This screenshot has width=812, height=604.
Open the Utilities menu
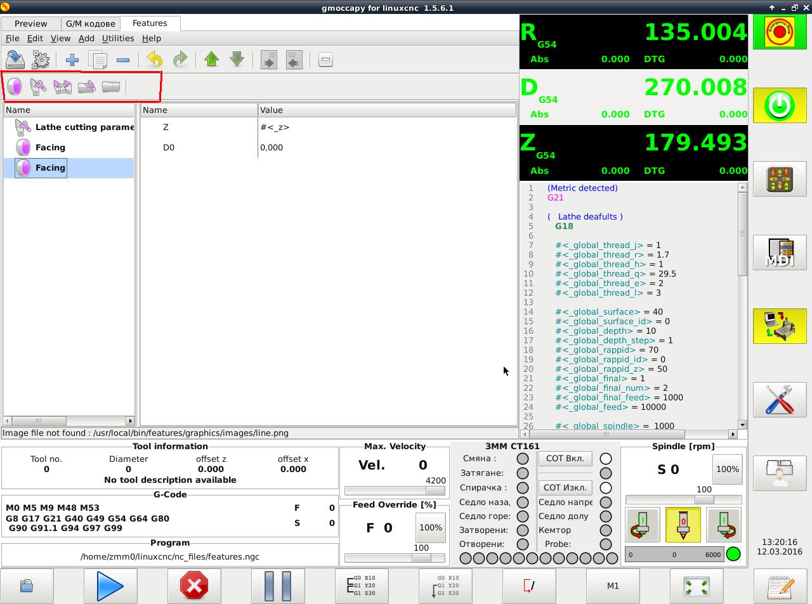pos(118,38)
